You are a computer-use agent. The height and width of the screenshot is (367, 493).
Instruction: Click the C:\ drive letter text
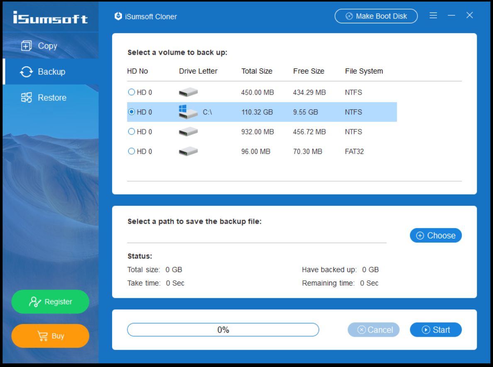pos(207,112)
